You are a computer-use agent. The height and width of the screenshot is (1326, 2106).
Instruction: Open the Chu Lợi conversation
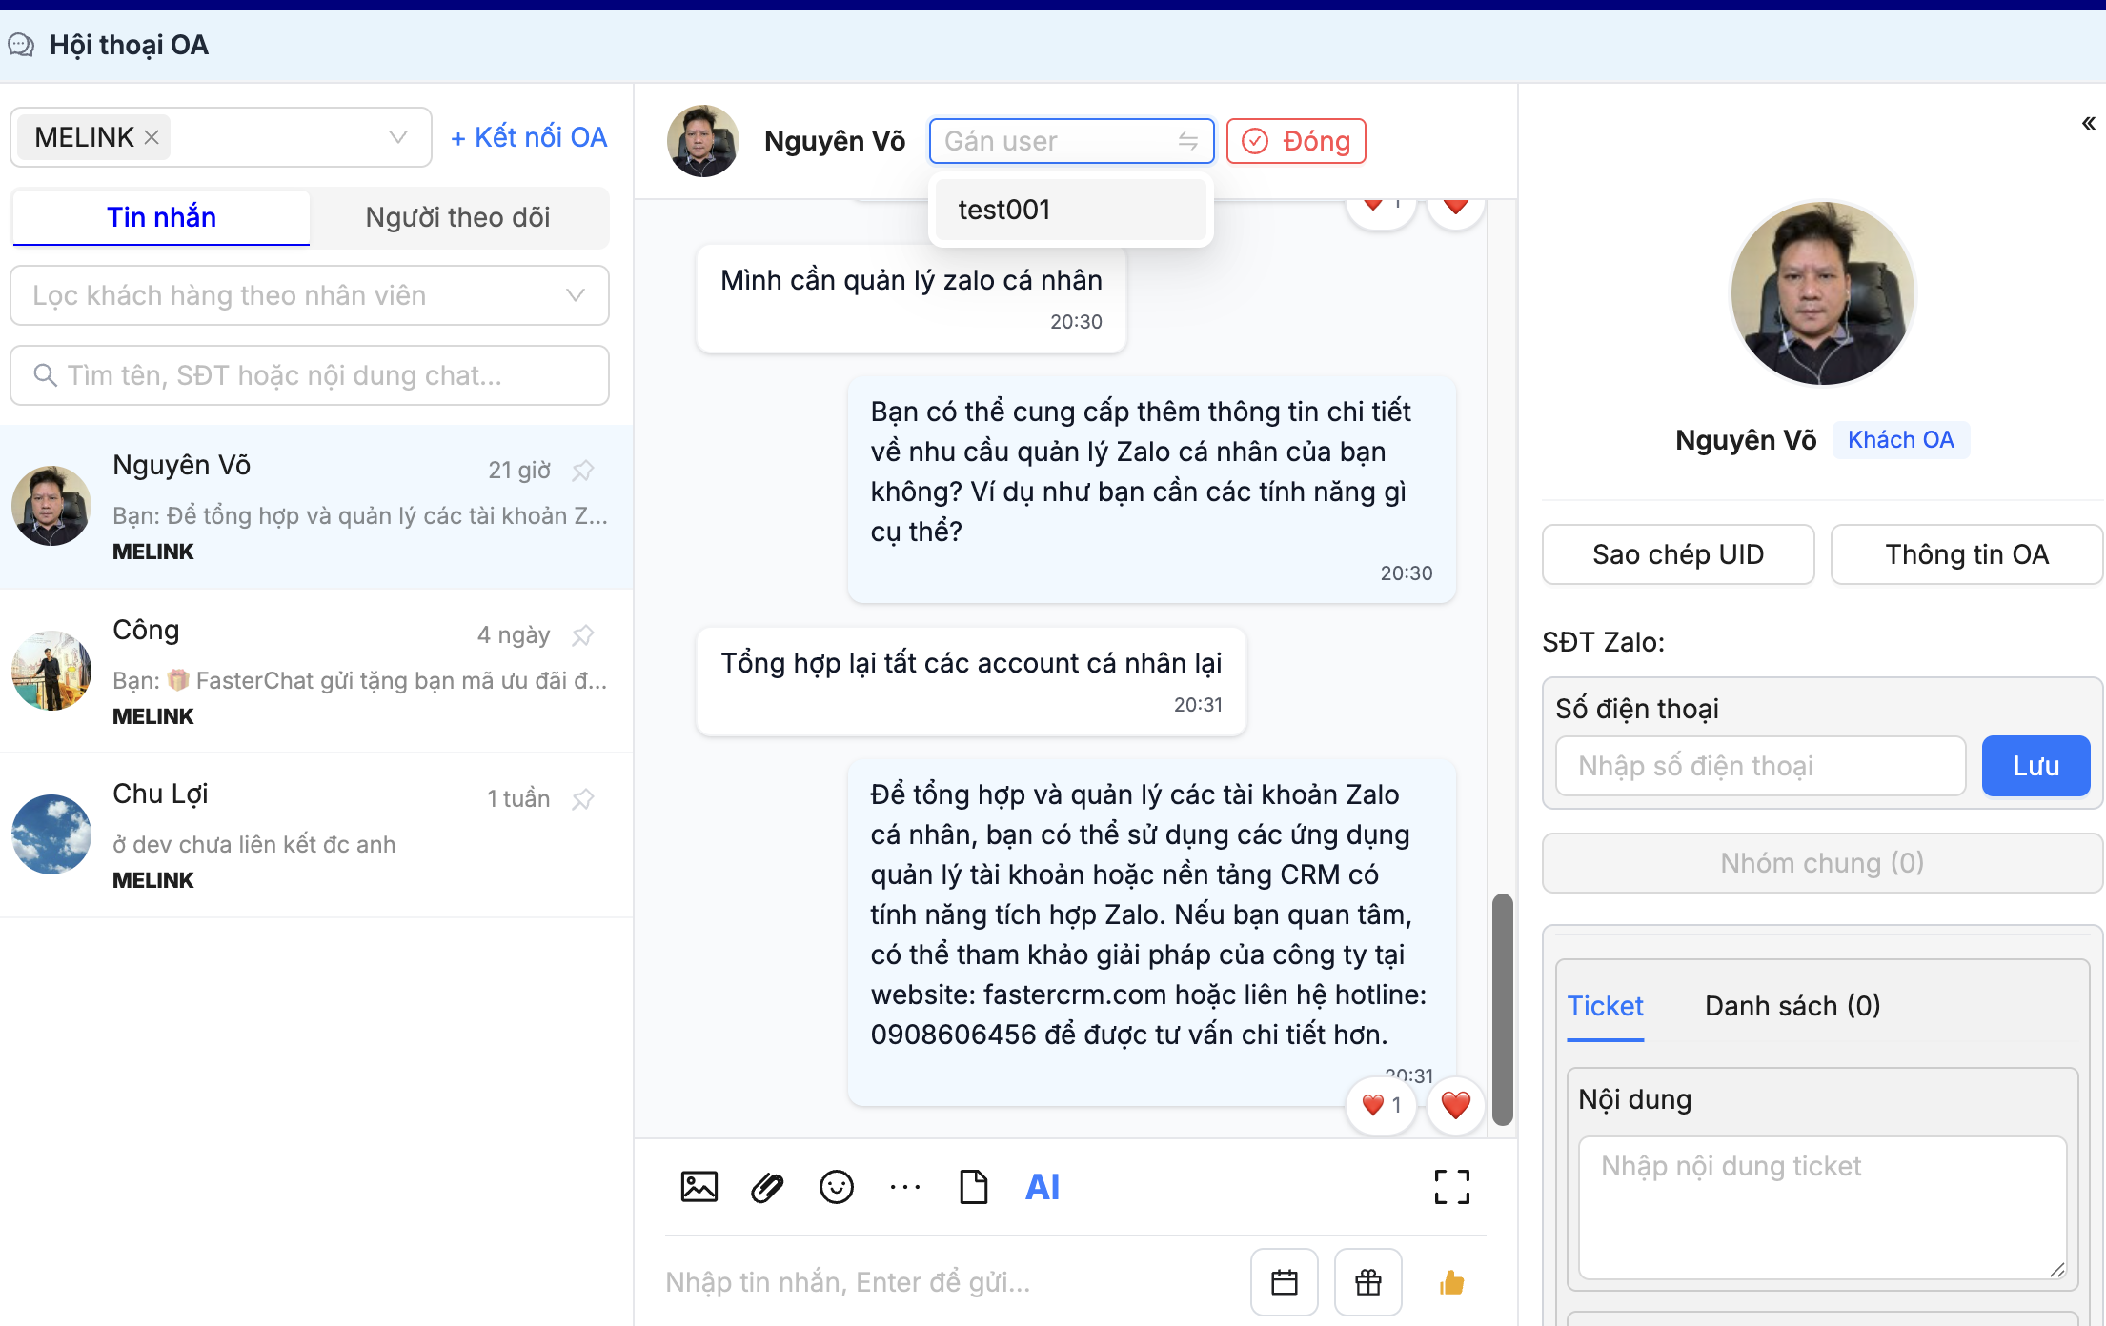(x=316, y=835)
